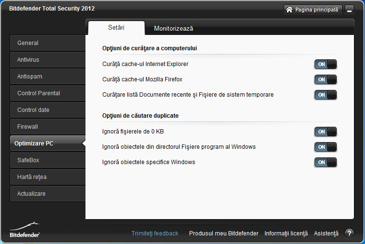The height and width of the screenshot is (244, 365).
Task: Open Informații licență link
Action: (286, 233)
